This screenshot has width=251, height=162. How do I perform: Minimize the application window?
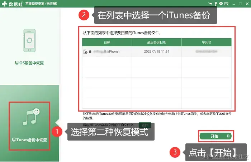tap(234, 4)
